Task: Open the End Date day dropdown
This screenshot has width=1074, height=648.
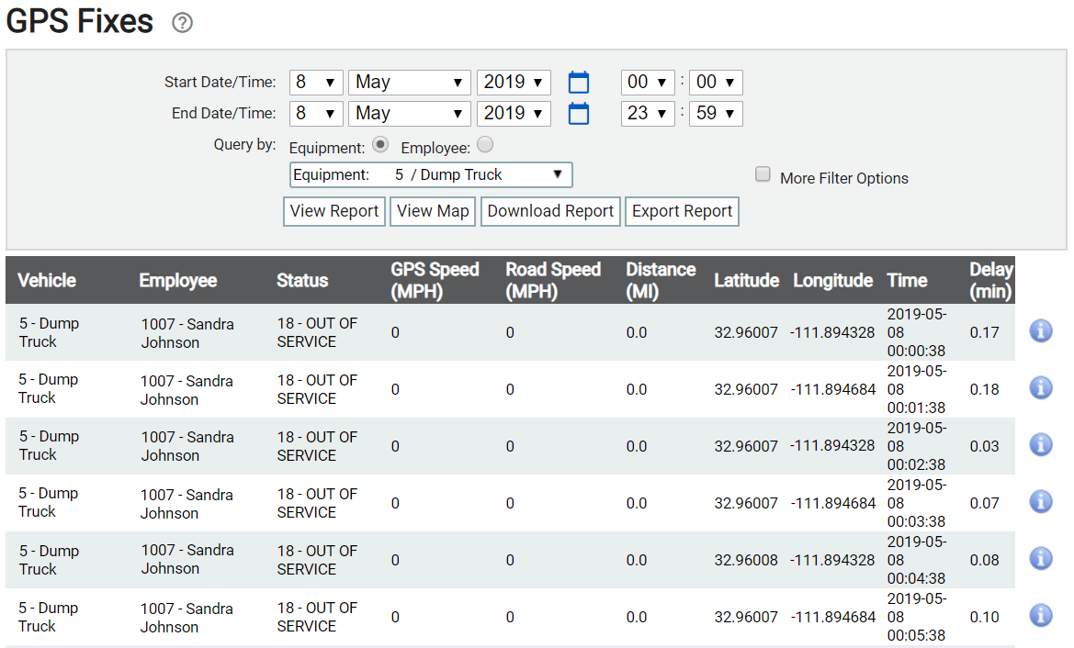Action: coord(316,114)
